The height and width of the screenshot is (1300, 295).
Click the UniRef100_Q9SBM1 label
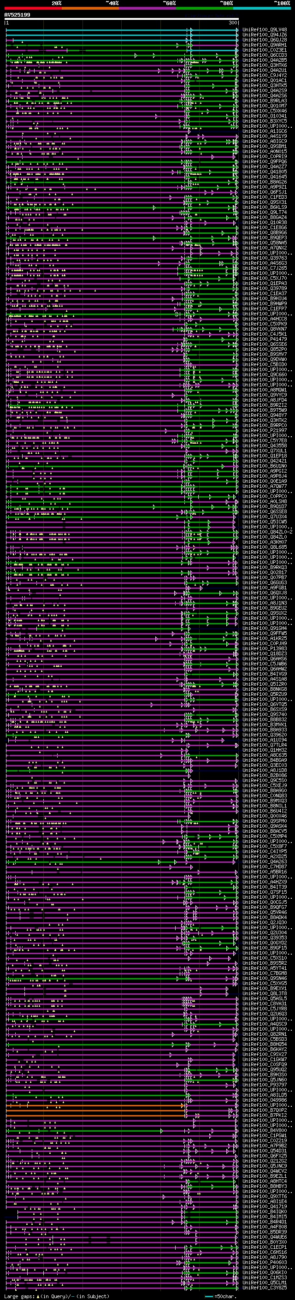pyautogui.click(x=265, y=146)
